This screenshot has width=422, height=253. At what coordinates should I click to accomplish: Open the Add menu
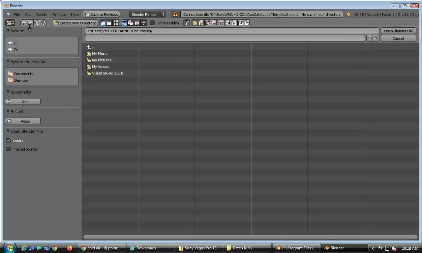28,14
